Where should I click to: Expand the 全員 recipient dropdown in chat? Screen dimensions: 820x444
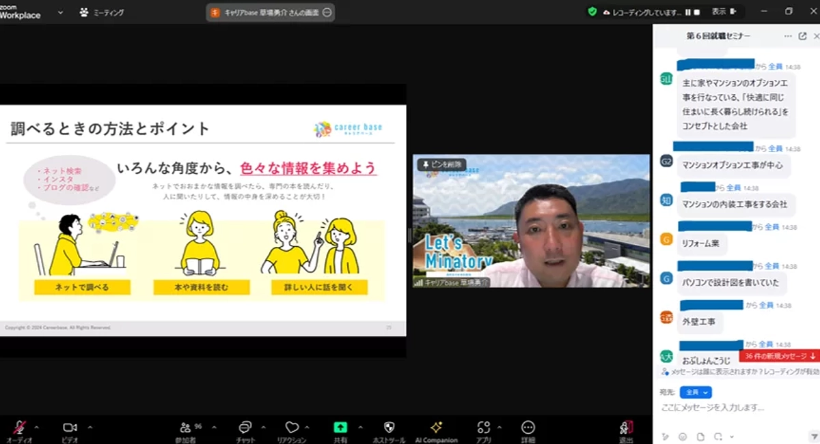click(694, 392)
